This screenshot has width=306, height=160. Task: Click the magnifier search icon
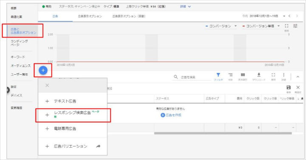176,77
